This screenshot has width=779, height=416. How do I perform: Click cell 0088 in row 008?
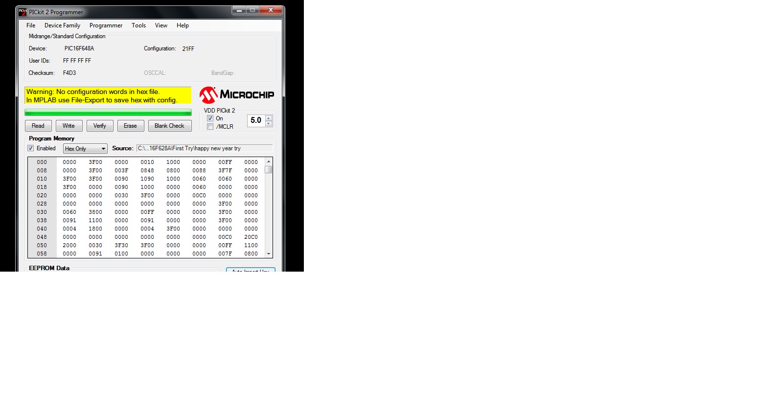pos(199,170)
